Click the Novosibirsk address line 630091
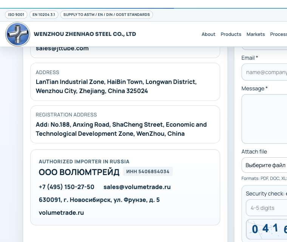The height and width of the screenshot is (242, 287). (99, 200)
